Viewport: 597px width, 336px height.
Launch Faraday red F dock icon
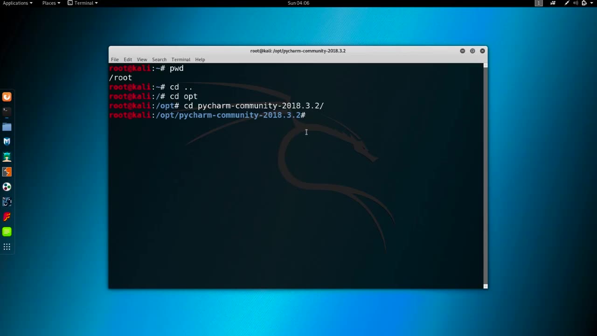click(7, 217)
